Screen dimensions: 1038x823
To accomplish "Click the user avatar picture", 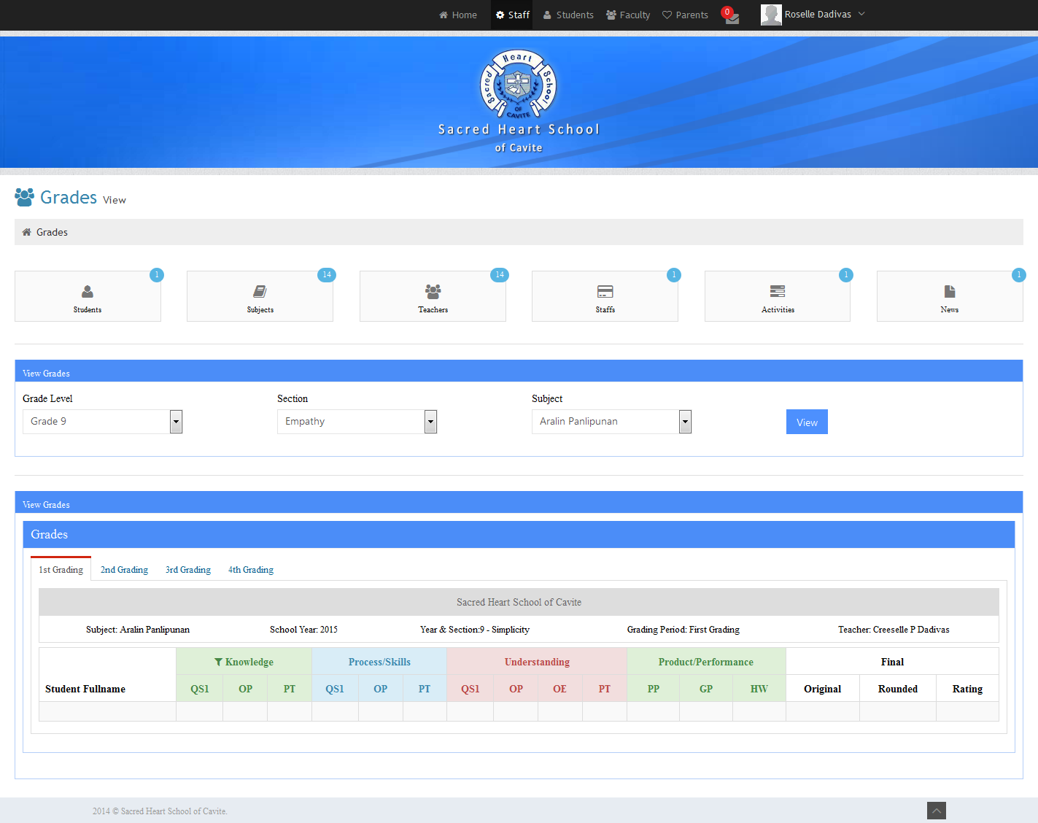I will click(771, 15).
